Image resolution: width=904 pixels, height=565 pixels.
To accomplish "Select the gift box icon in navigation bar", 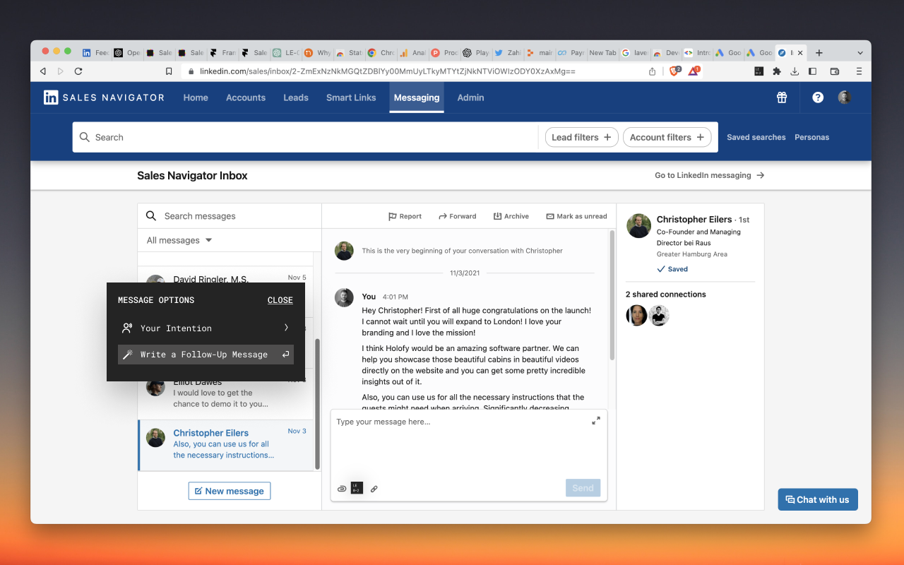I will [781, 97].
